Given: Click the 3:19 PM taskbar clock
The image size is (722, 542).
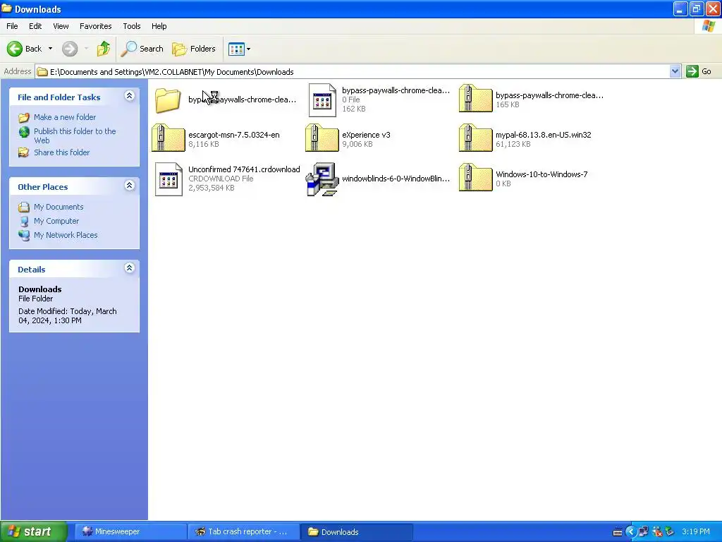Looking at the screenshot, I should coord(696,531).
